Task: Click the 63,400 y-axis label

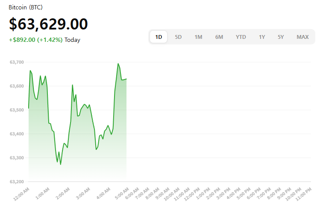Action: (17, 134)
